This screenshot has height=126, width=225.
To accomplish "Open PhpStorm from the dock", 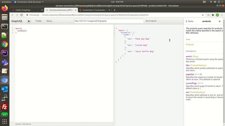I will [5, 53].
